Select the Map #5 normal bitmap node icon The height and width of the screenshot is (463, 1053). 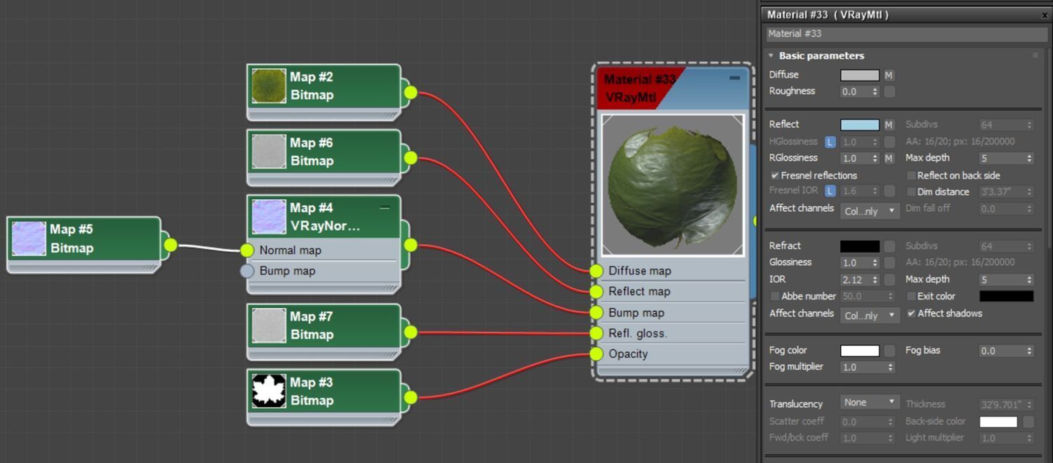[29, 239]
